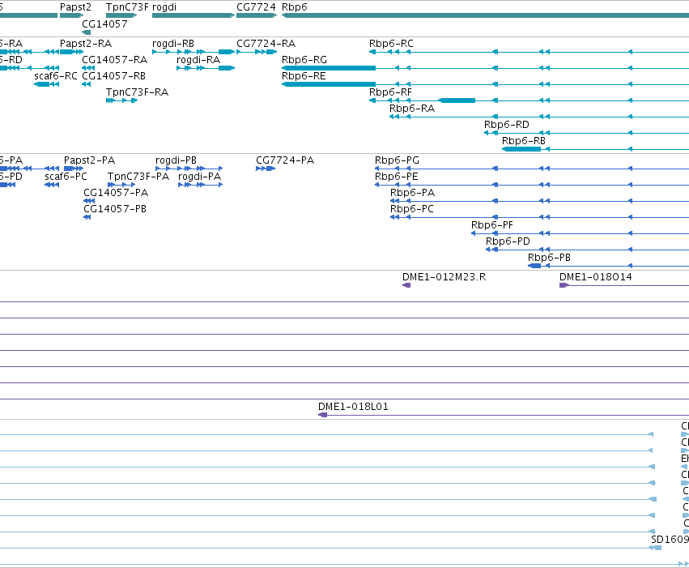The height and width of the screenshot is (568, 689).
Task: Click the SD1609 light-blue feature block
Action: coord(656,548)
